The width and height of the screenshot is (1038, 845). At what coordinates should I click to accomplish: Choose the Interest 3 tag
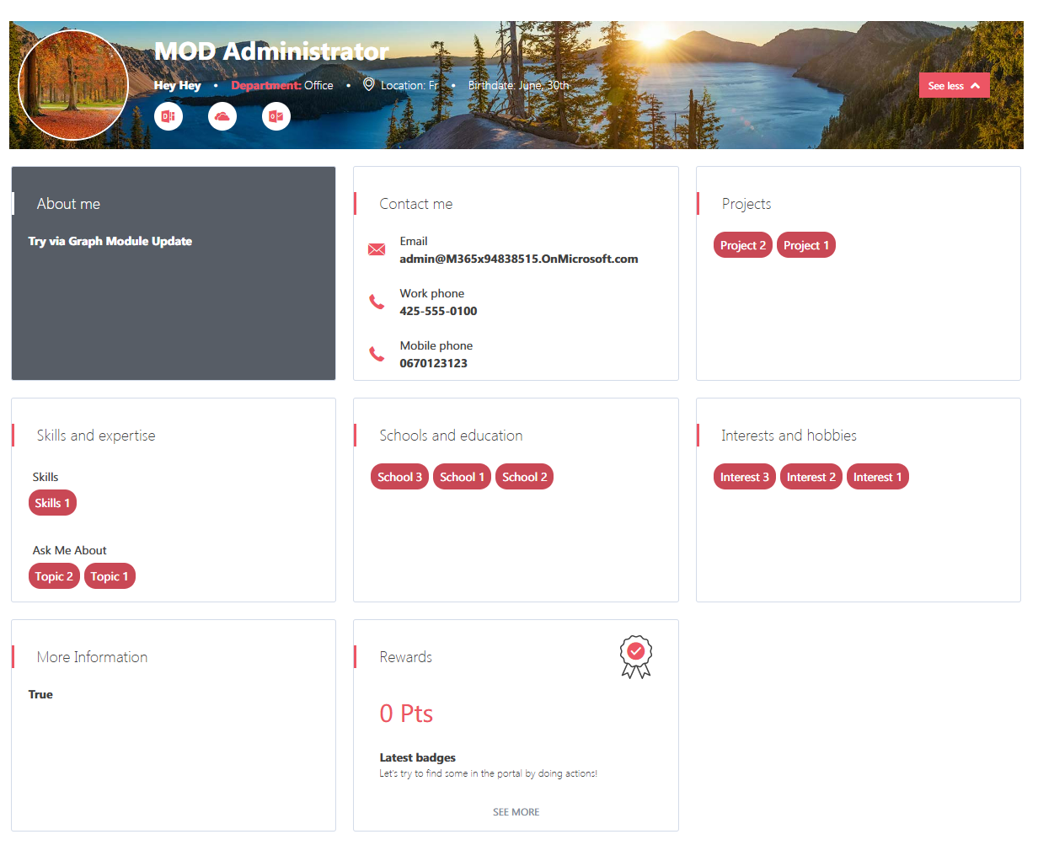point(745,477)
